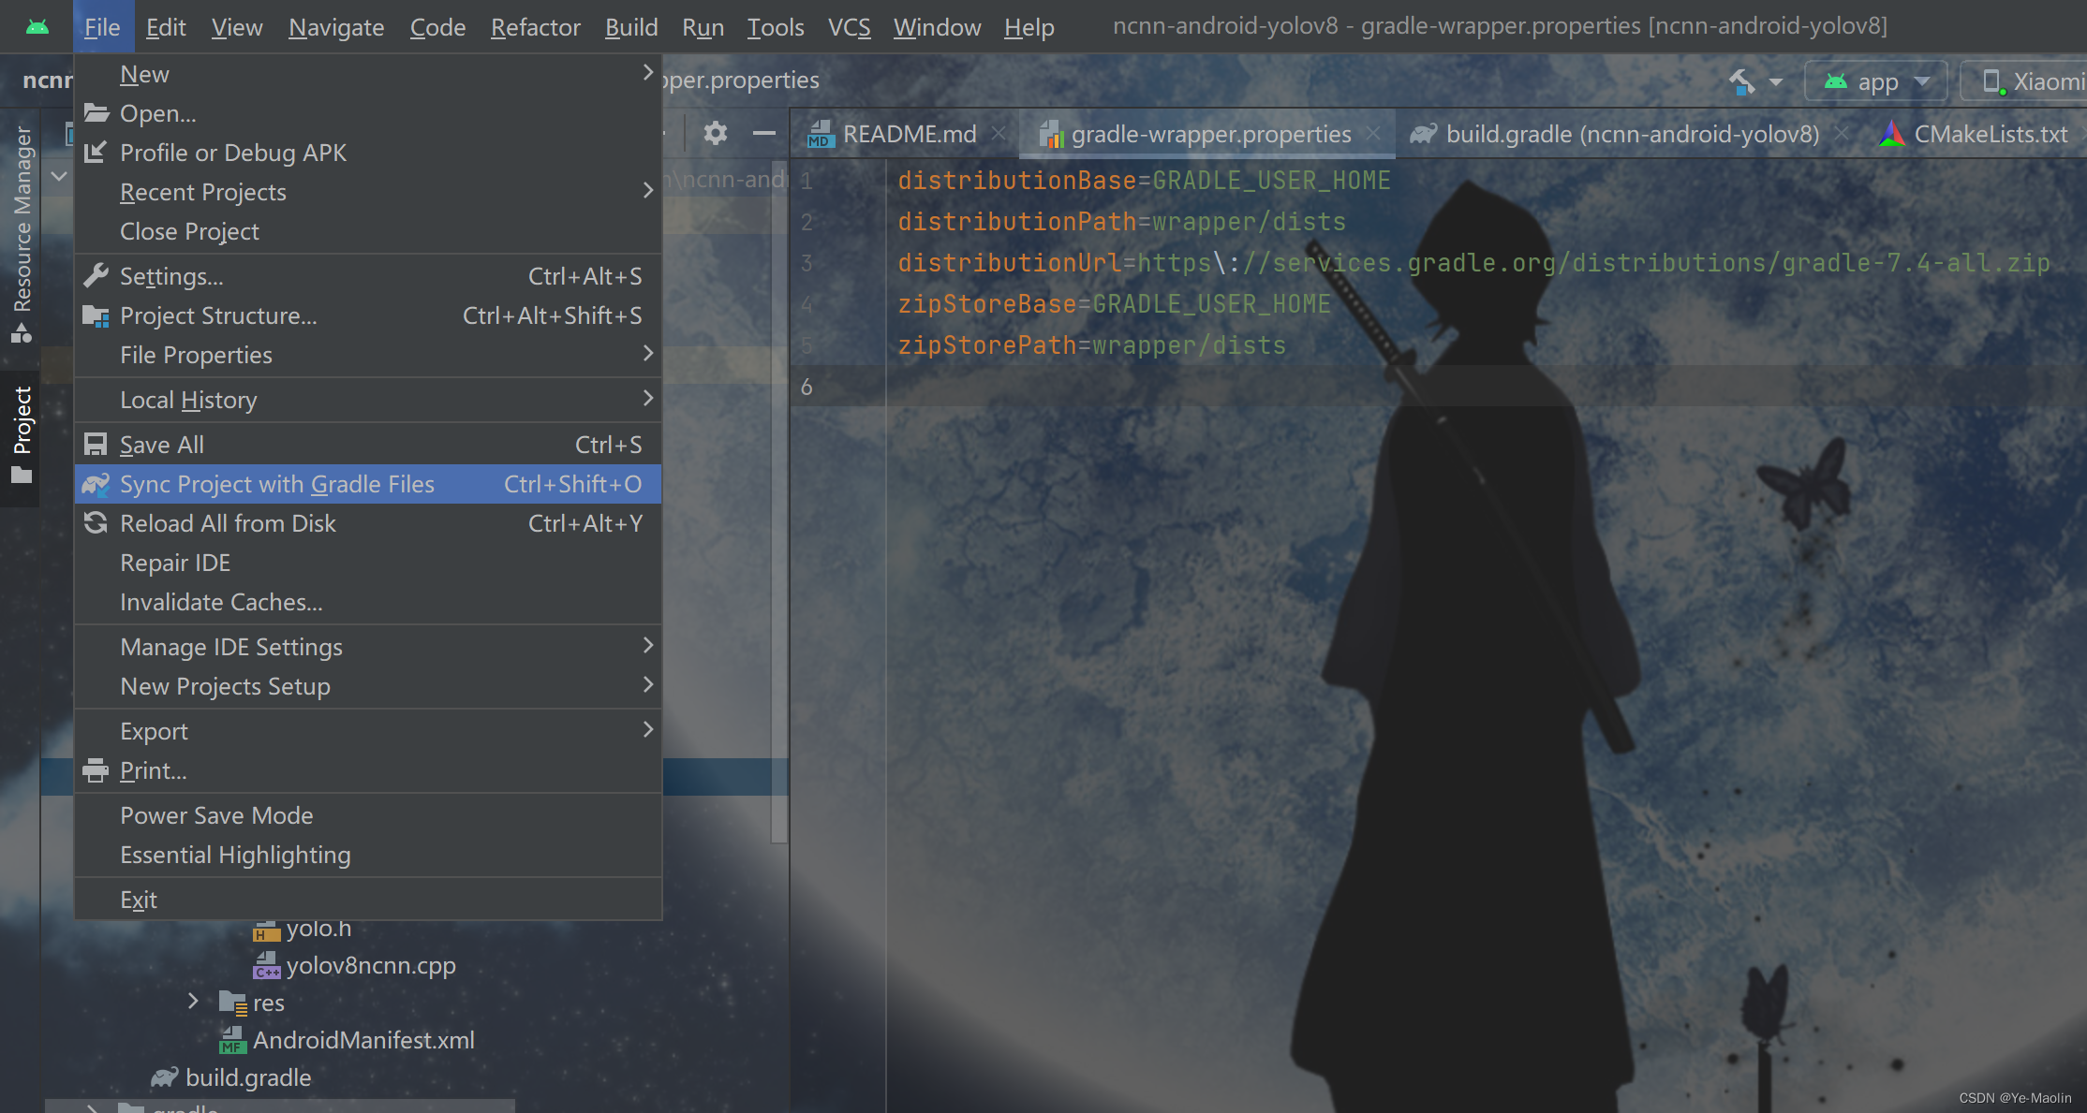This screenshot has height=1113, width=2087.
Task: Open the Edit menu
Action: coord(166,27)
